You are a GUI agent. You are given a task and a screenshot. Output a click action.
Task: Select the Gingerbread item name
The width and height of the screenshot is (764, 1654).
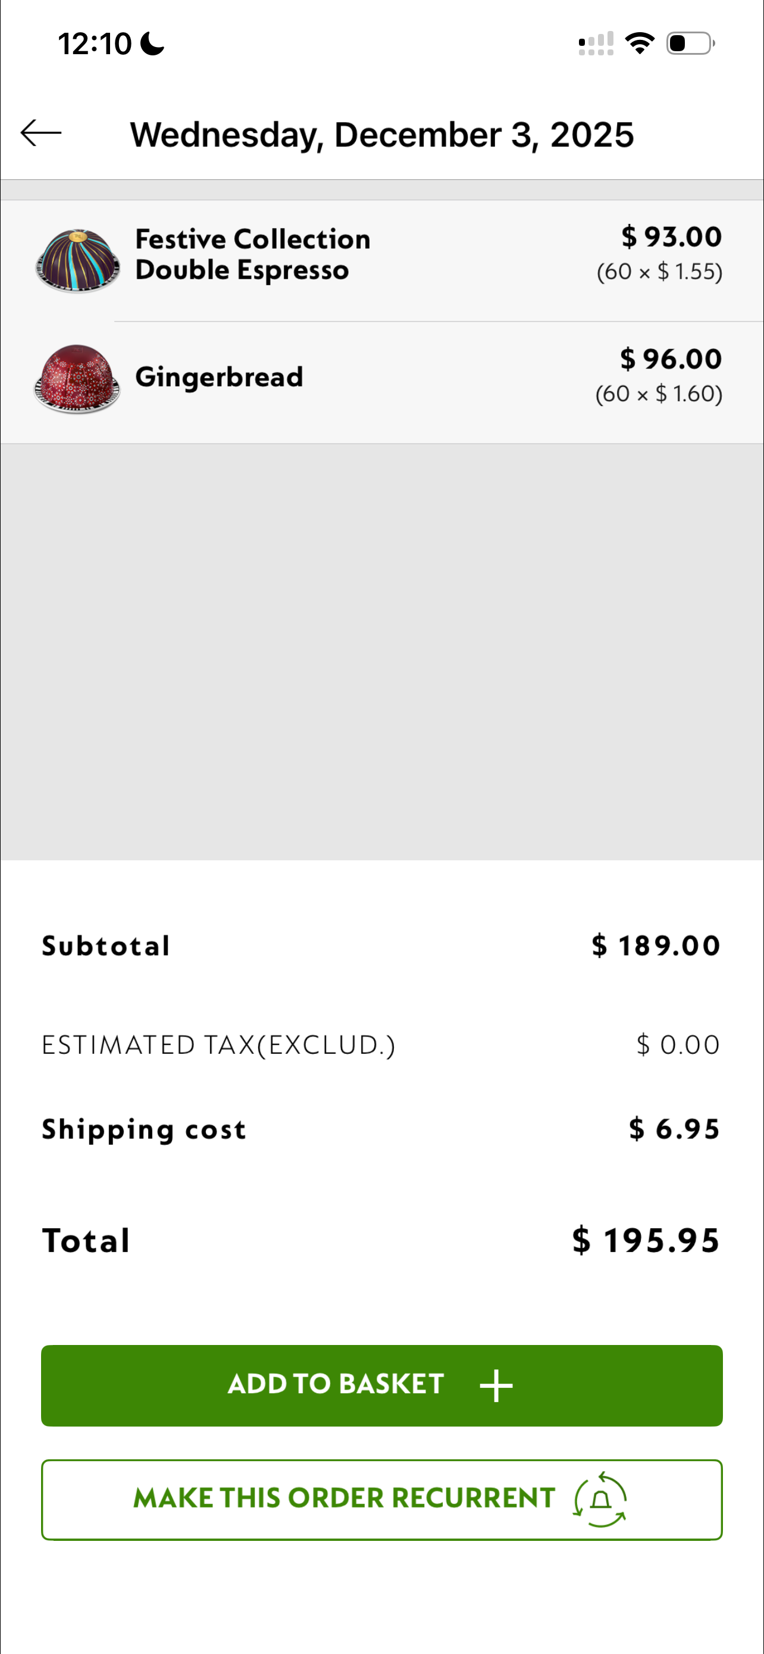coord(219,377)
